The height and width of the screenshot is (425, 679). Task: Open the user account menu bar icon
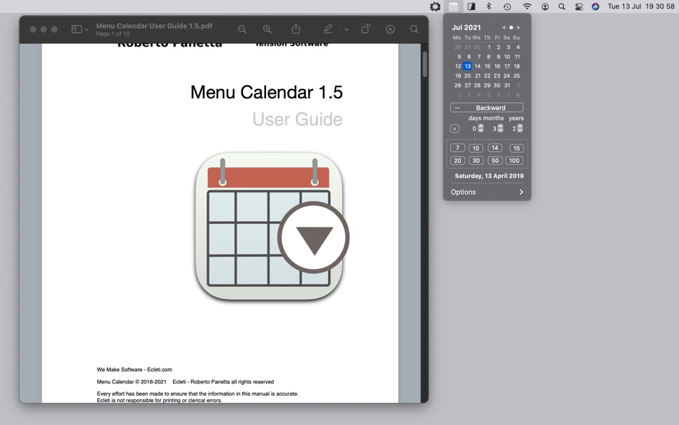click(x=545, y=6)
